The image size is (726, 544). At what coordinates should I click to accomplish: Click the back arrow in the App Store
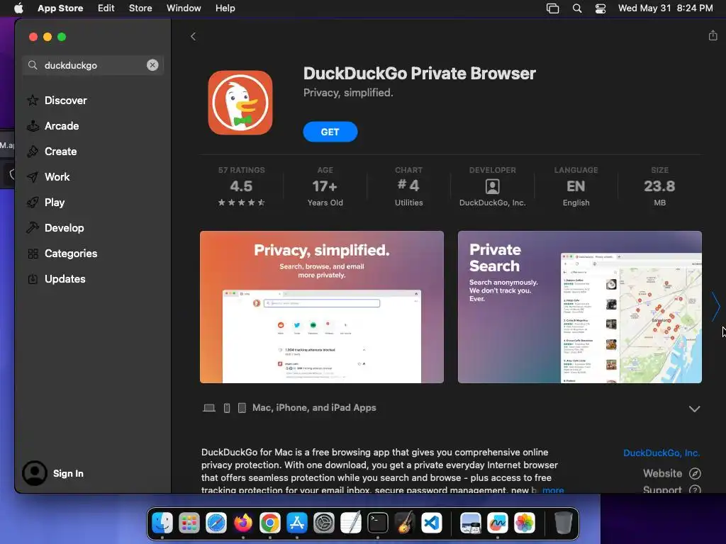[x=193, y=37]
